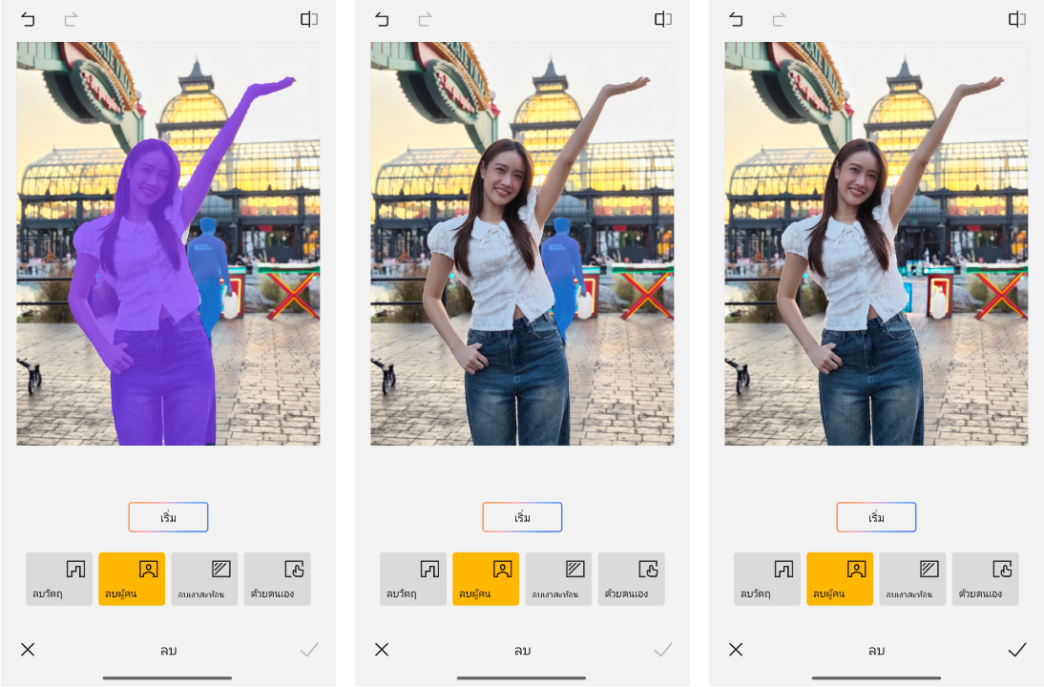Select ลบเงาสะท้อน tool on the purple-masked photo screen
This screenshot has width=1044, height=687.
click(x=204, y=578)
